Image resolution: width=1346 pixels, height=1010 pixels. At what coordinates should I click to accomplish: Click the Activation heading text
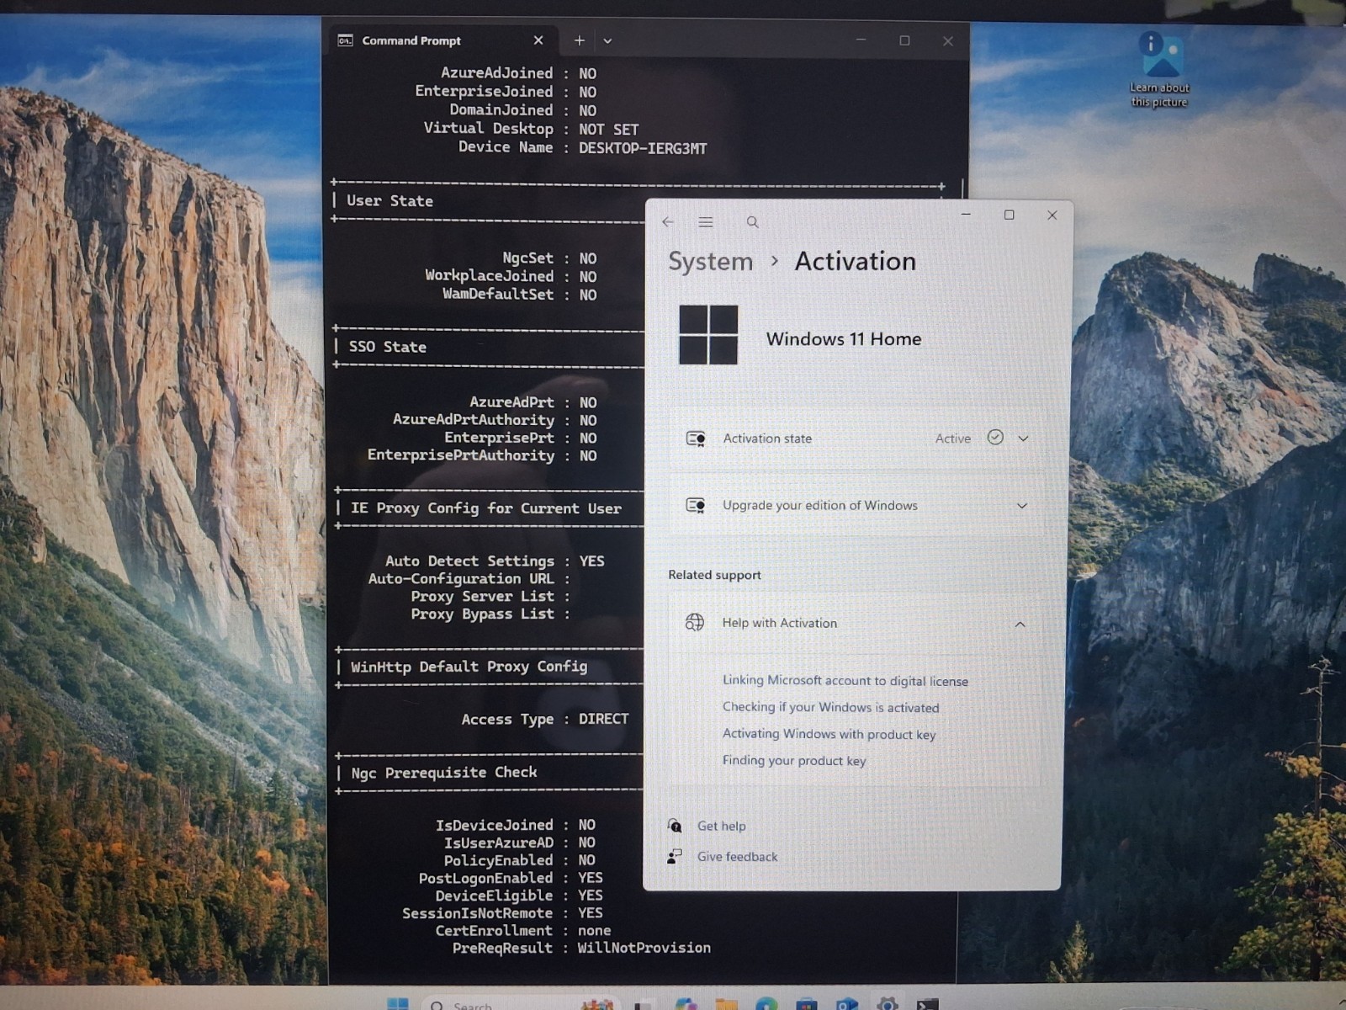point(855,262)
